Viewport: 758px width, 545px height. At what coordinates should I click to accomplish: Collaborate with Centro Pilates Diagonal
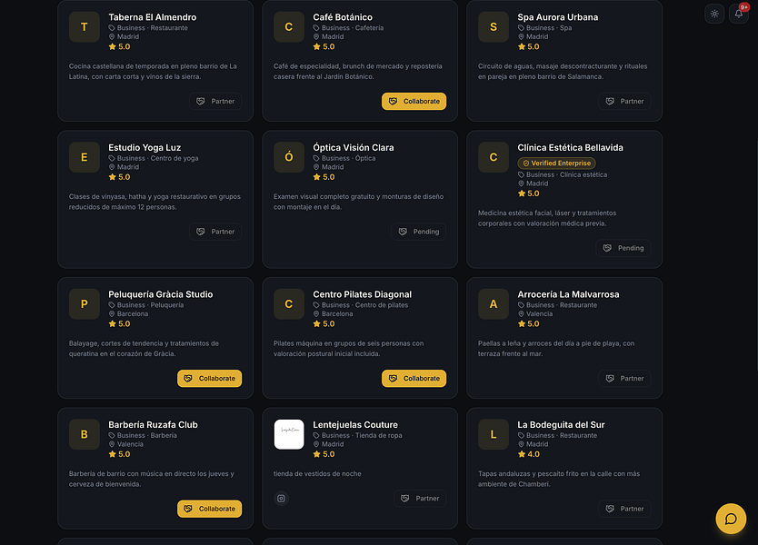414,378
